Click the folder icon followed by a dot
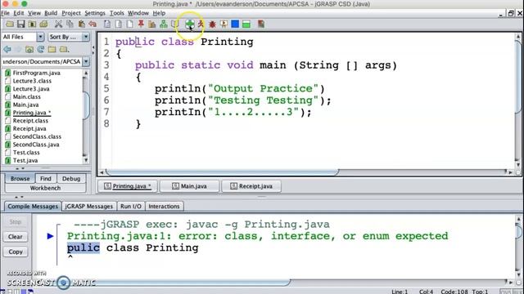Viewport: 524px width, 294px height. click(64, 49)
